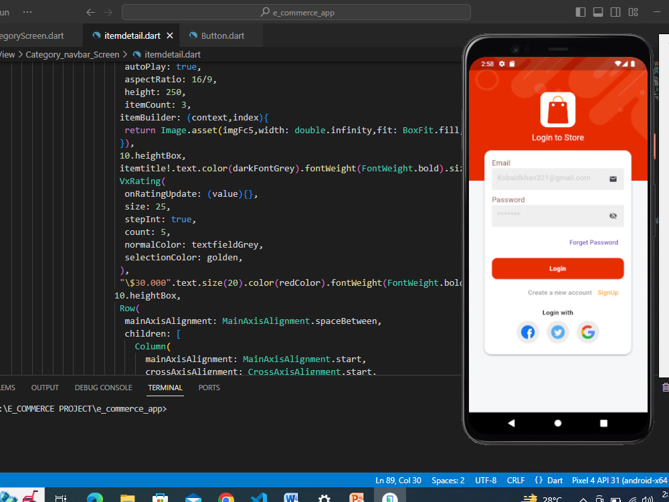Open the Pixel 4 API 31 device selector

[619, 480]
